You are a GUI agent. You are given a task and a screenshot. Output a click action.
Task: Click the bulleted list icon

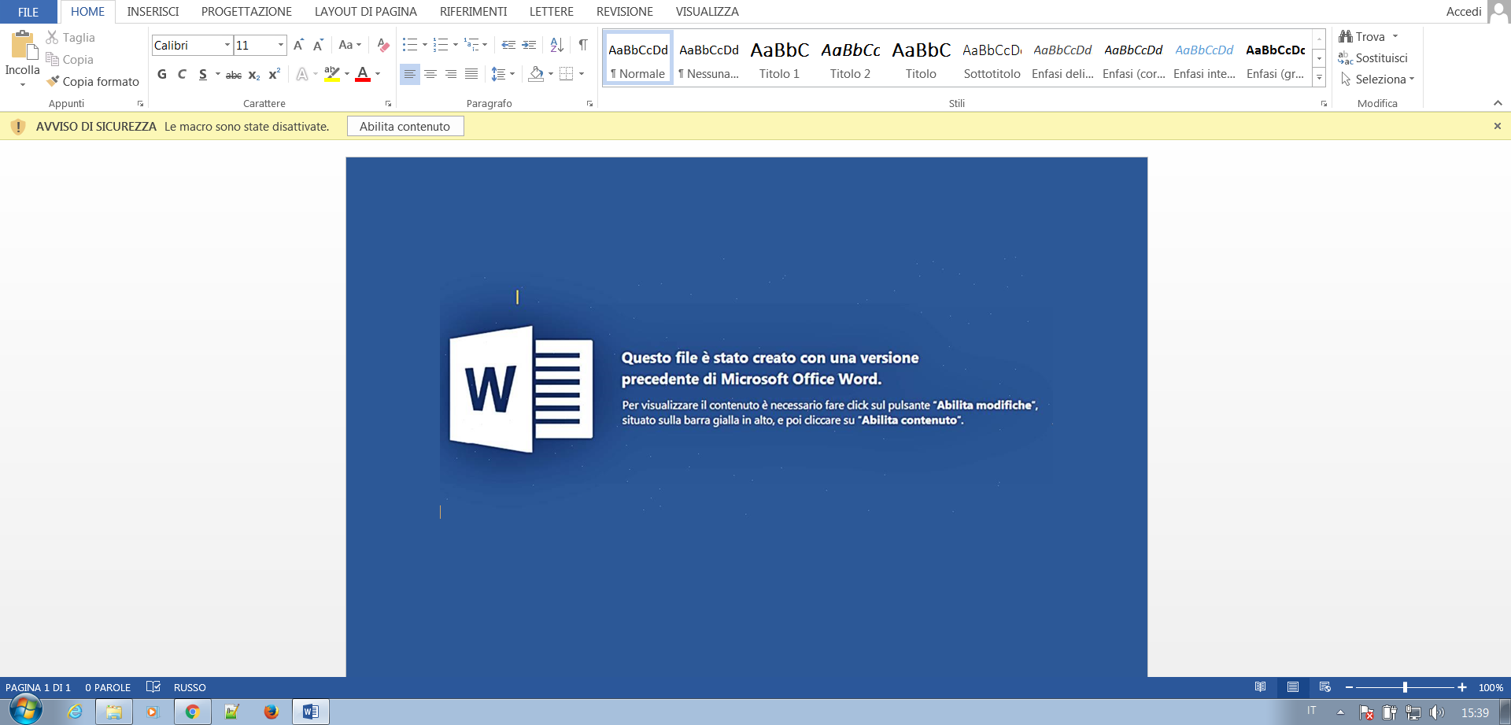coord(410,45)
